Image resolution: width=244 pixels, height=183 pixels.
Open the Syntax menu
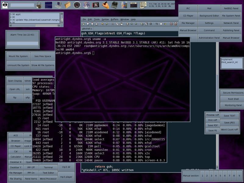click(x=105, y=19)
